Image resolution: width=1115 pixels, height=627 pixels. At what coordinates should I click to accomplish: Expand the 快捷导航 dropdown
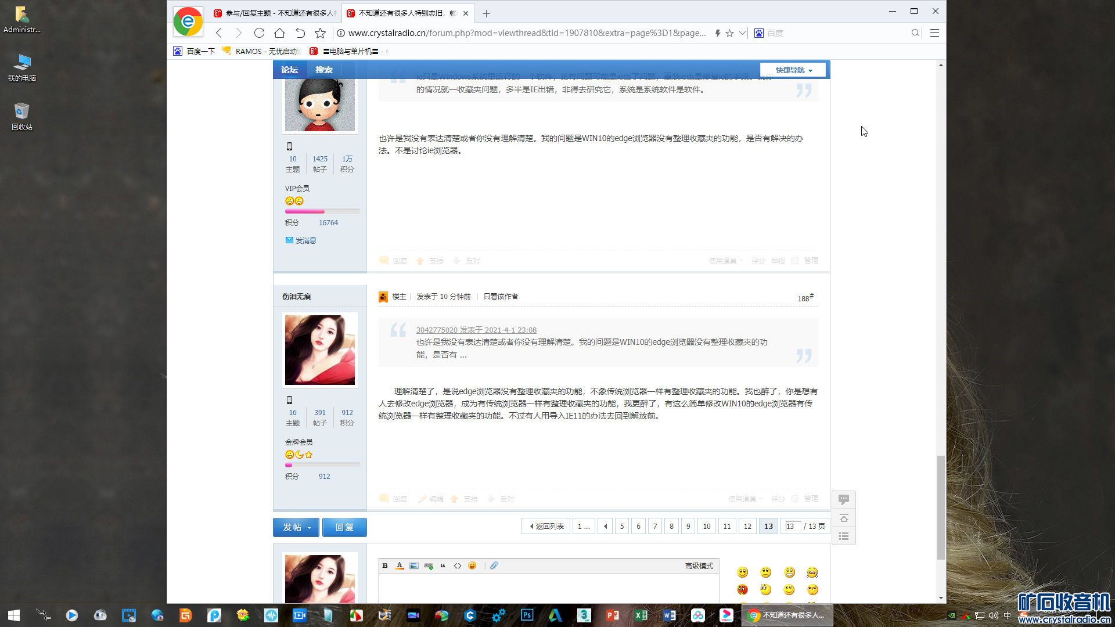coord(793,70)
